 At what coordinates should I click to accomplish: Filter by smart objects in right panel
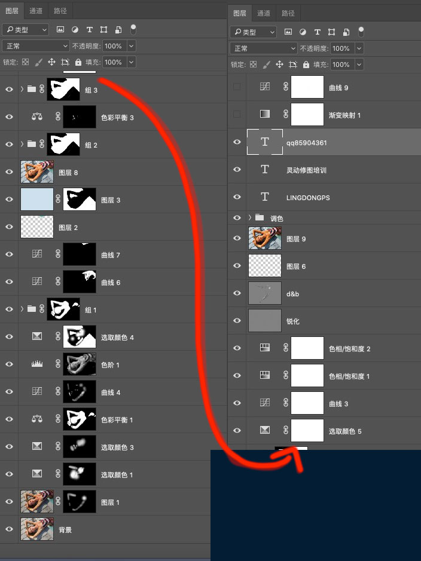(x=346, y=32)
